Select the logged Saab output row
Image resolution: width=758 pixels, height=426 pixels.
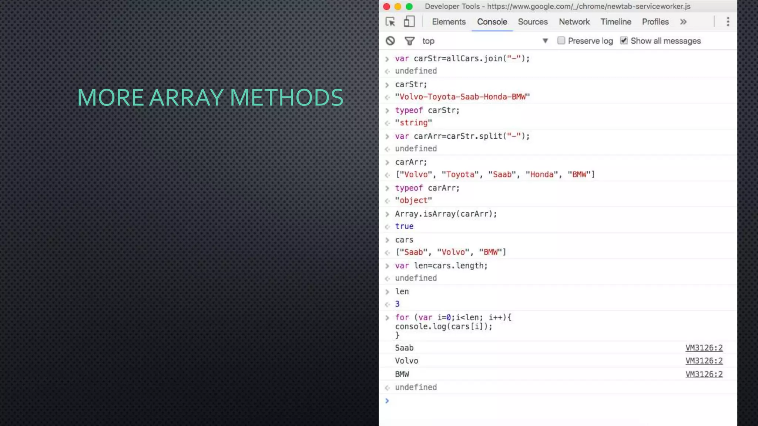558,348
